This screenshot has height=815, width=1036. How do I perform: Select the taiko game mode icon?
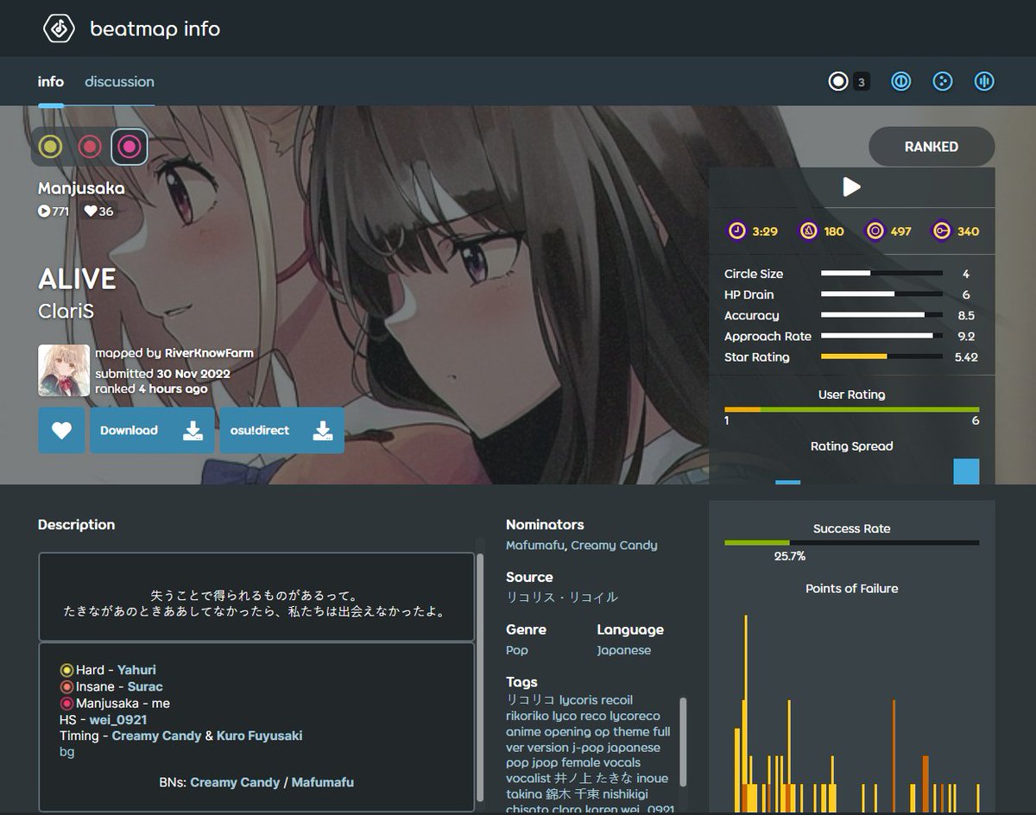tap(900, 81)
